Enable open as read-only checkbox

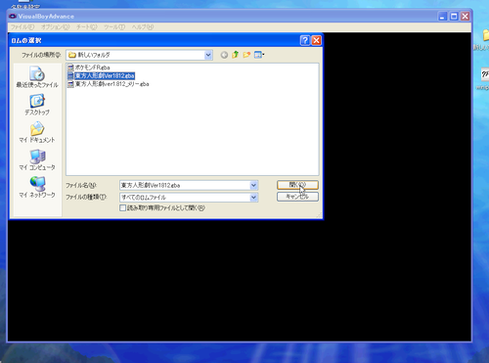coord(123,207)
